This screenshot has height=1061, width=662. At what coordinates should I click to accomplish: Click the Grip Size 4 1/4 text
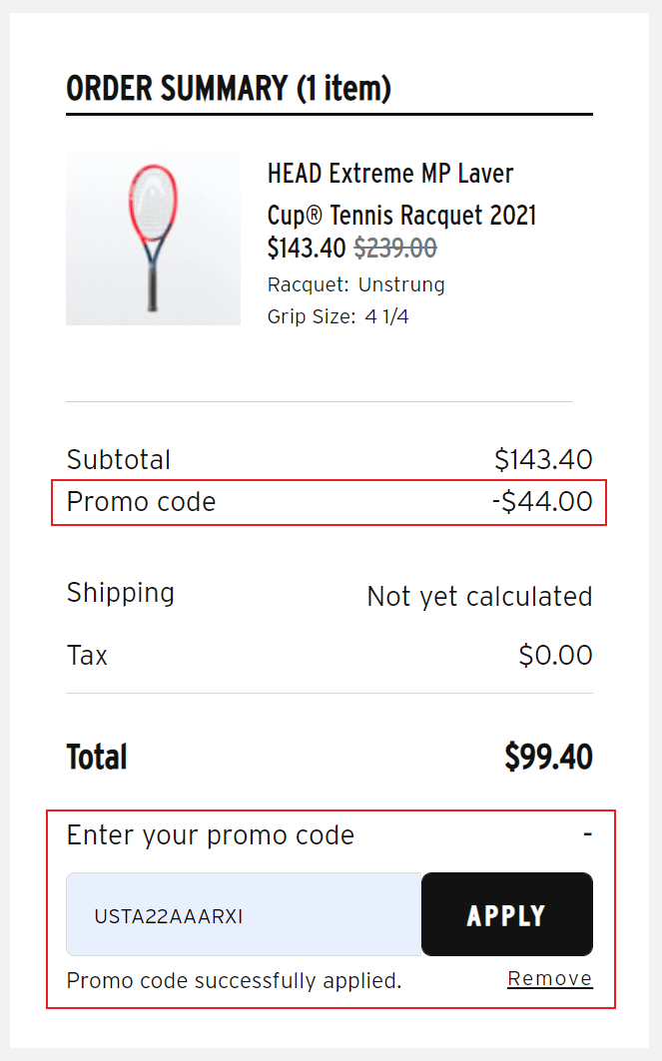click(x=337, y=317)
